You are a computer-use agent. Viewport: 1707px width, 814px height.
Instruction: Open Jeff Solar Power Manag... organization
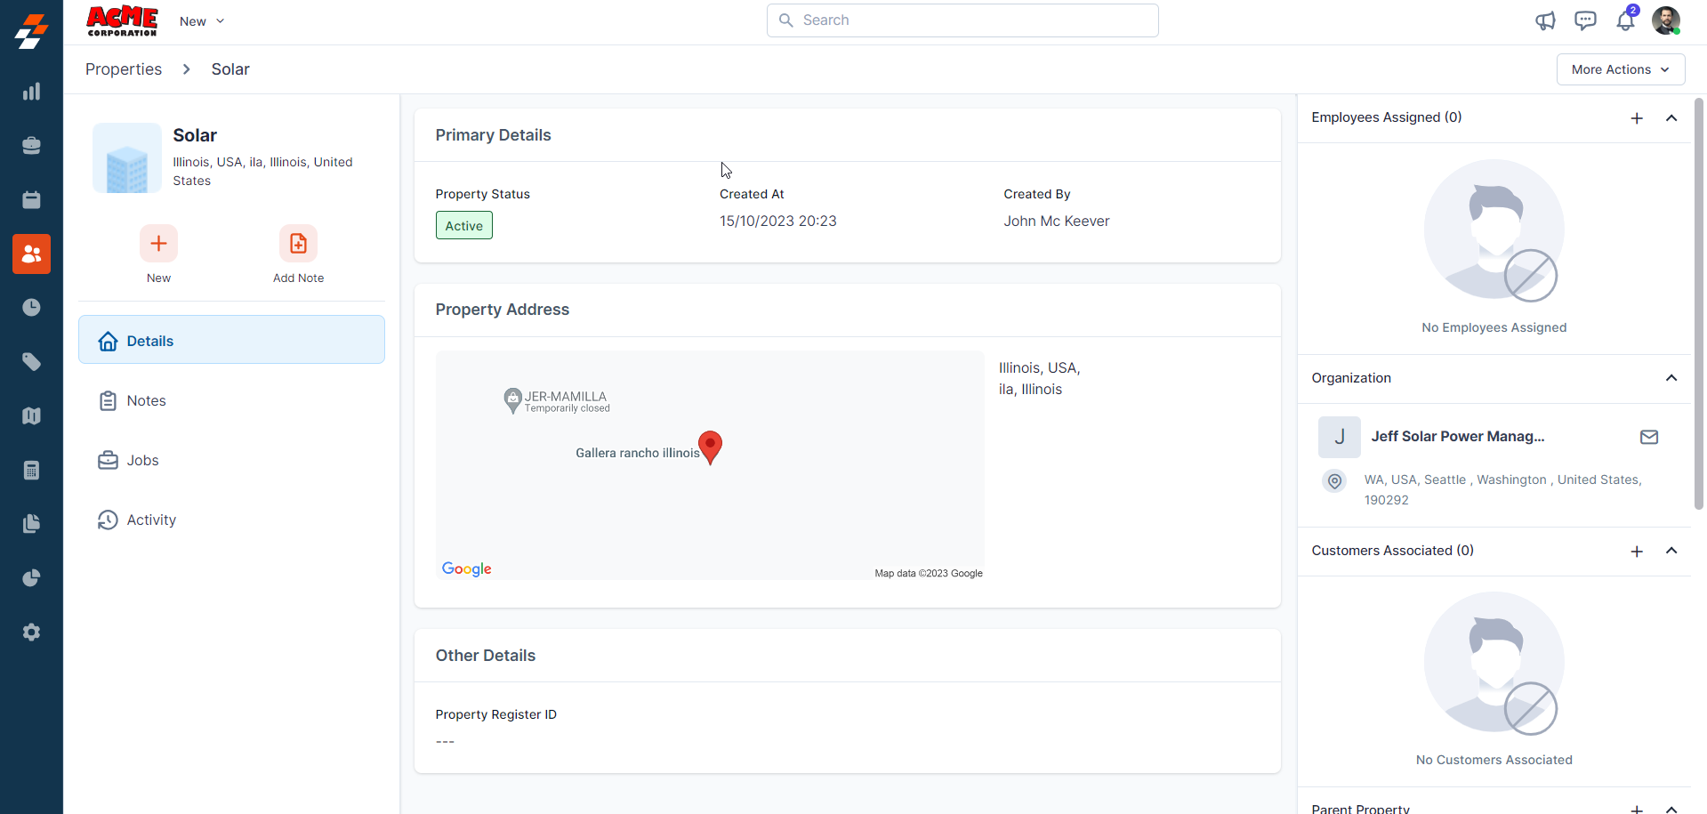coord(1458,436)
